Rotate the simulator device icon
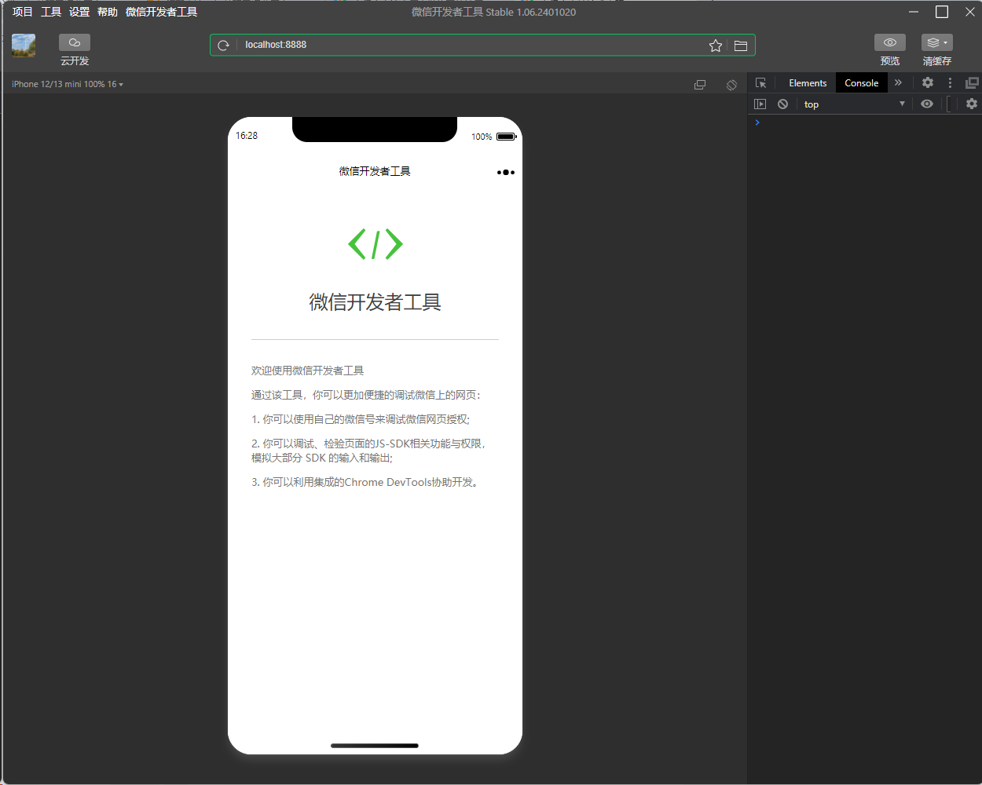The width and height of the screenshot is (982, 785). tap(731, 85)
